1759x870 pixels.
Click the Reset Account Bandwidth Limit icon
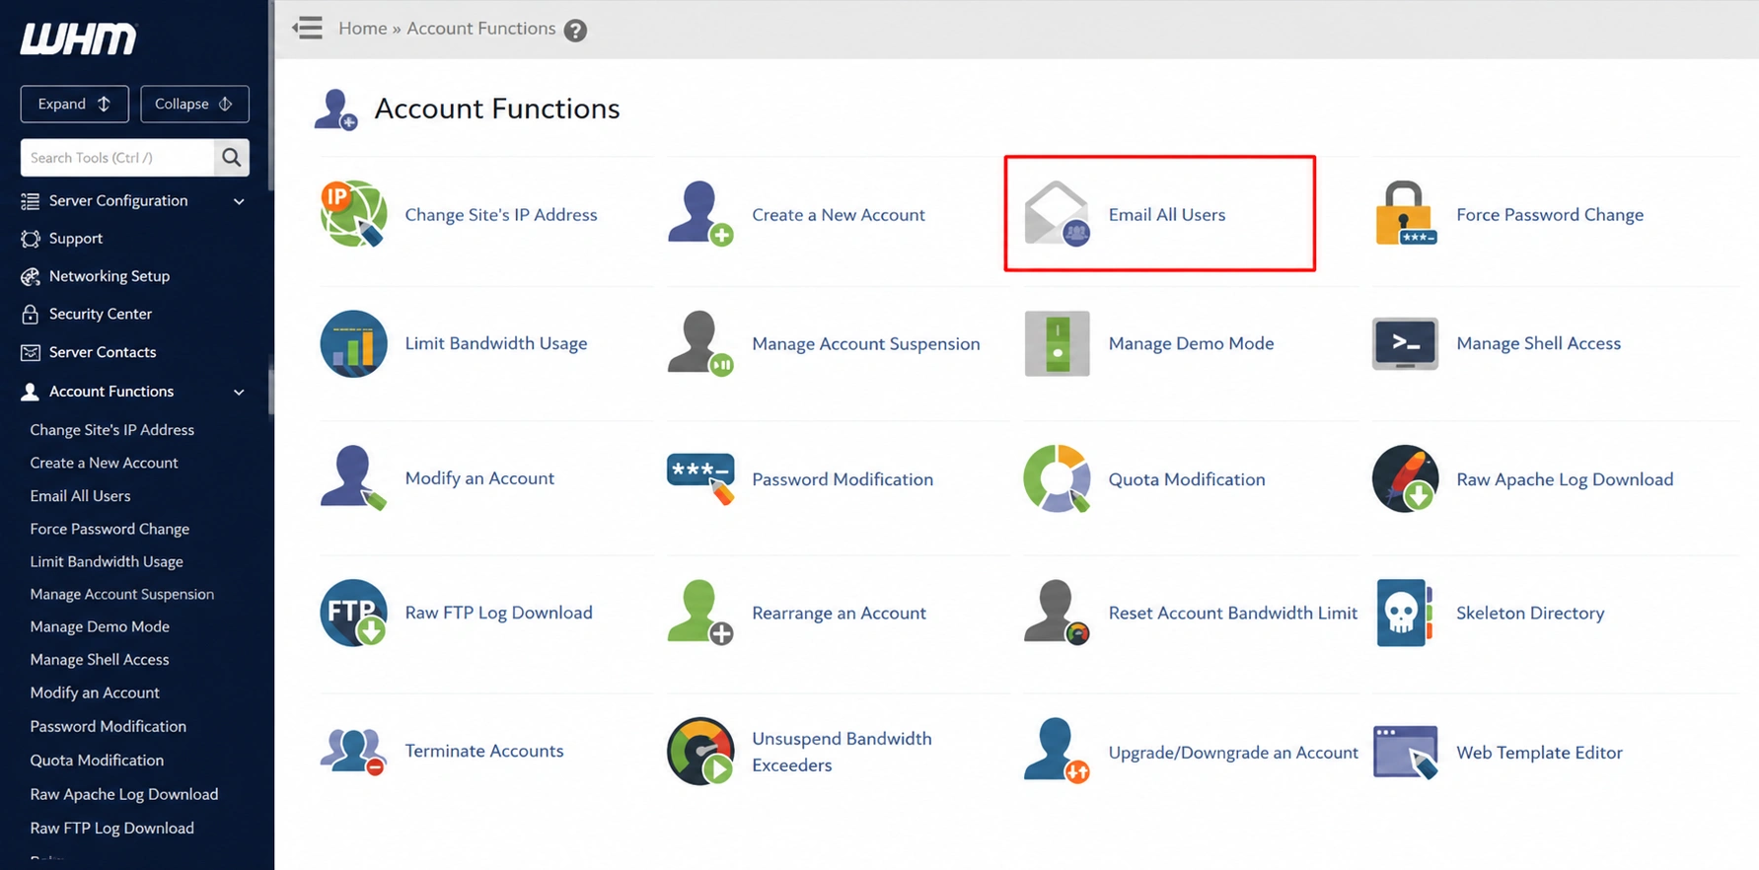pyautogui.click(x=1057, y=613)
